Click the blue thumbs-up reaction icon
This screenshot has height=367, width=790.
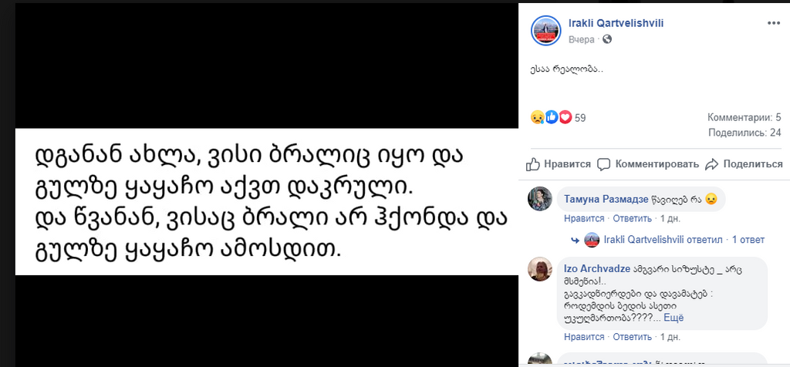[x=551, y=118]
